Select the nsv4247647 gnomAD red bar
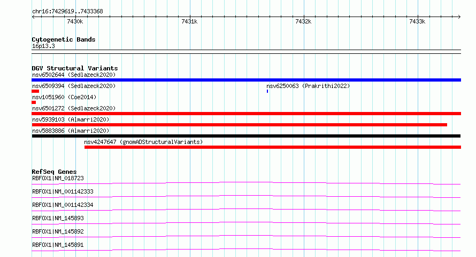The height and width of the screenshot is (257, 476). point(273,147)
